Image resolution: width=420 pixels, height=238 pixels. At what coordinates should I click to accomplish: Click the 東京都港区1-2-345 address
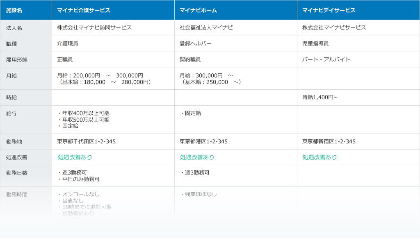pos(203,141)
